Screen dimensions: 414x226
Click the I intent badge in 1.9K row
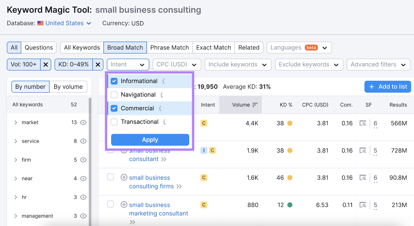pos(204,150)
